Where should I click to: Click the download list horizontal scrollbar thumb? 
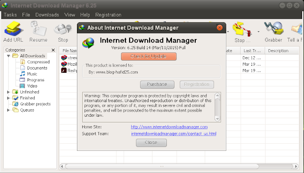point(162,166)
